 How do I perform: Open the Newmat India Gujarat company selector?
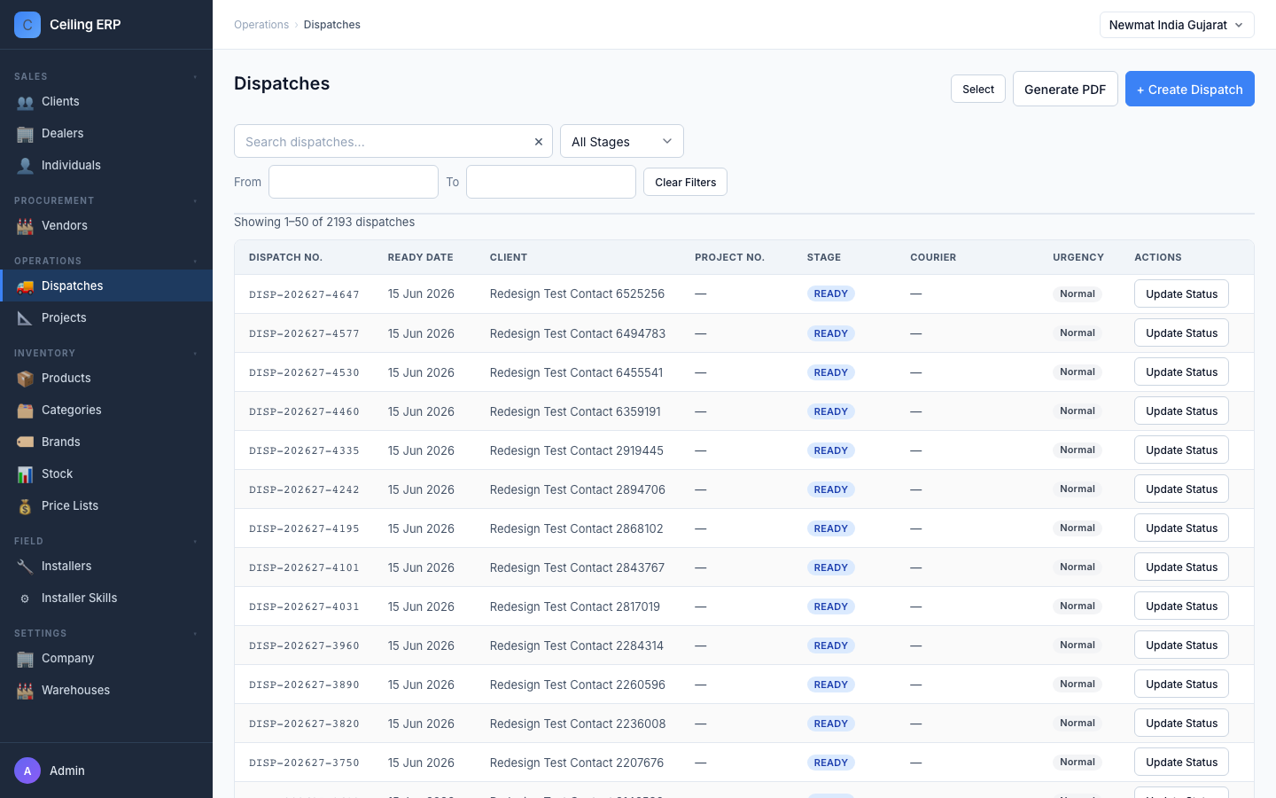pyautogui.click(x=1177, y=25)
